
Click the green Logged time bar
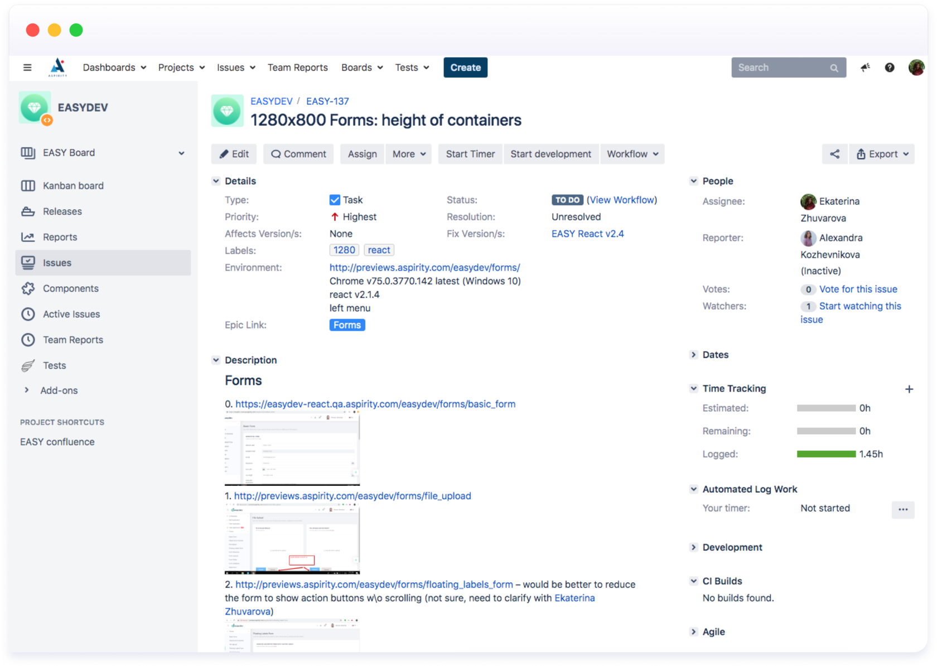[x=827, y=454]
